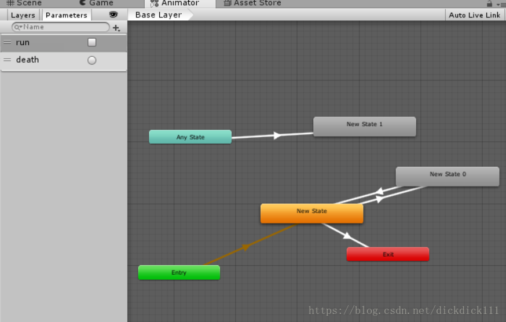This screenshot has width=506, height=322.
Task: Select the orange New State node
Action: [311, 213]
